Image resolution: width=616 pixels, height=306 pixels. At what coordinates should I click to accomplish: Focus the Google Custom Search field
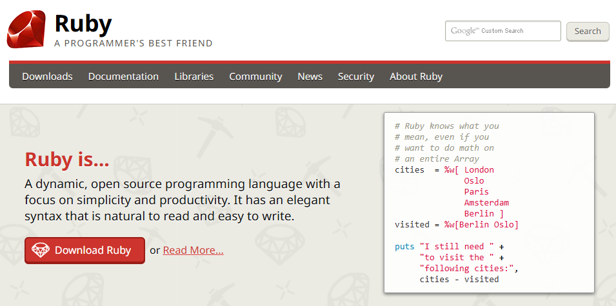point(503,31)
